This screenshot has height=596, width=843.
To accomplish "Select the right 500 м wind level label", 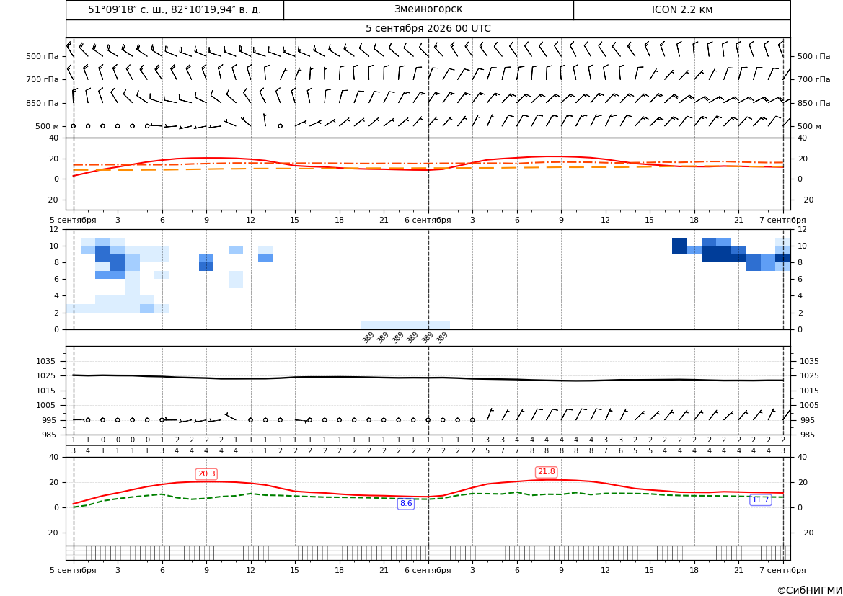I will (809, 126).
